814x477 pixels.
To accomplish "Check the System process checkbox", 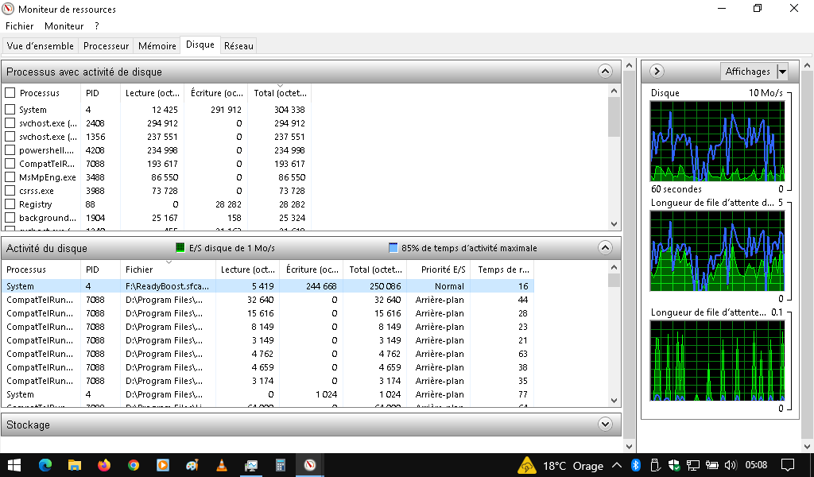I will point(10,110).
